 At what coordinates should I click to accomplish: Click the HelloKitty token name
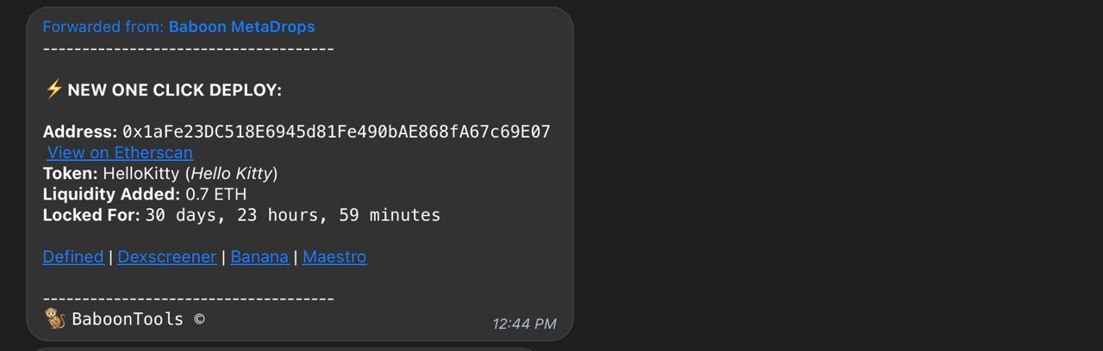(x=140, y=174)
